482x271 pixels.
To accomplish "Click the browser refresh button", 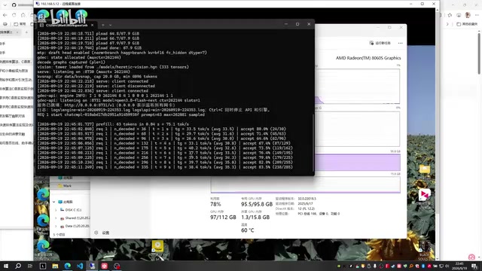I will 14,15.
